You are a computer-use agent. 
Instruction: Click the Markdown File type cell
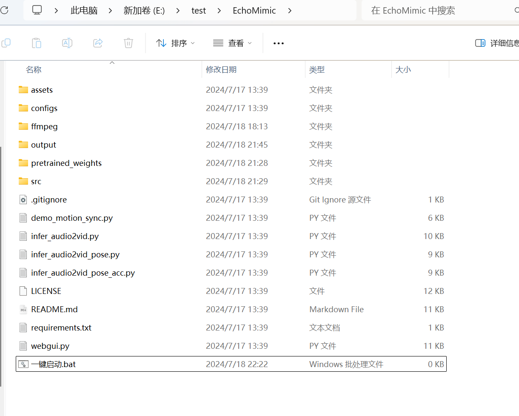336,309
